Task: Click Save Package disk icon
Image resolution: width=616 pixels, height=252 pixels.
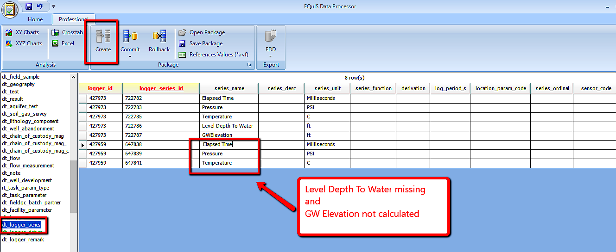Action: point(182,43)
